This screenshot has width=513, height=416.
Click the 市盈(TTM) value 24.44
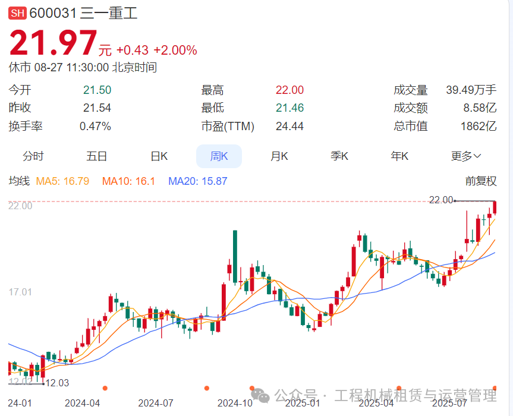(289, 126)
